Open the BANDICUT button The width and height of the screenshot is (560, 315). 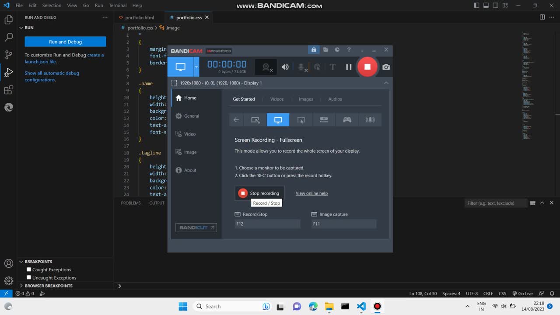click(196, 227)
